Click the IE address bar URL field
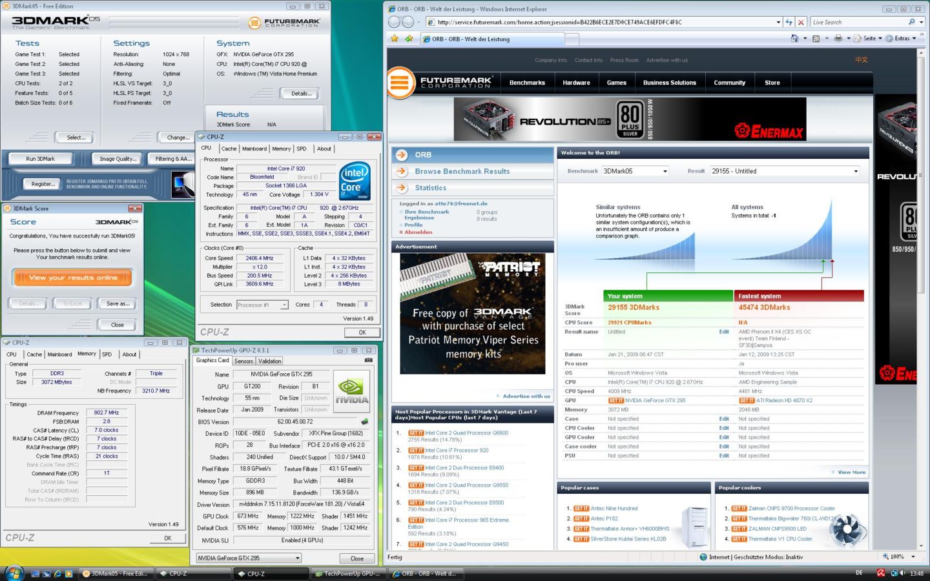 604,22
